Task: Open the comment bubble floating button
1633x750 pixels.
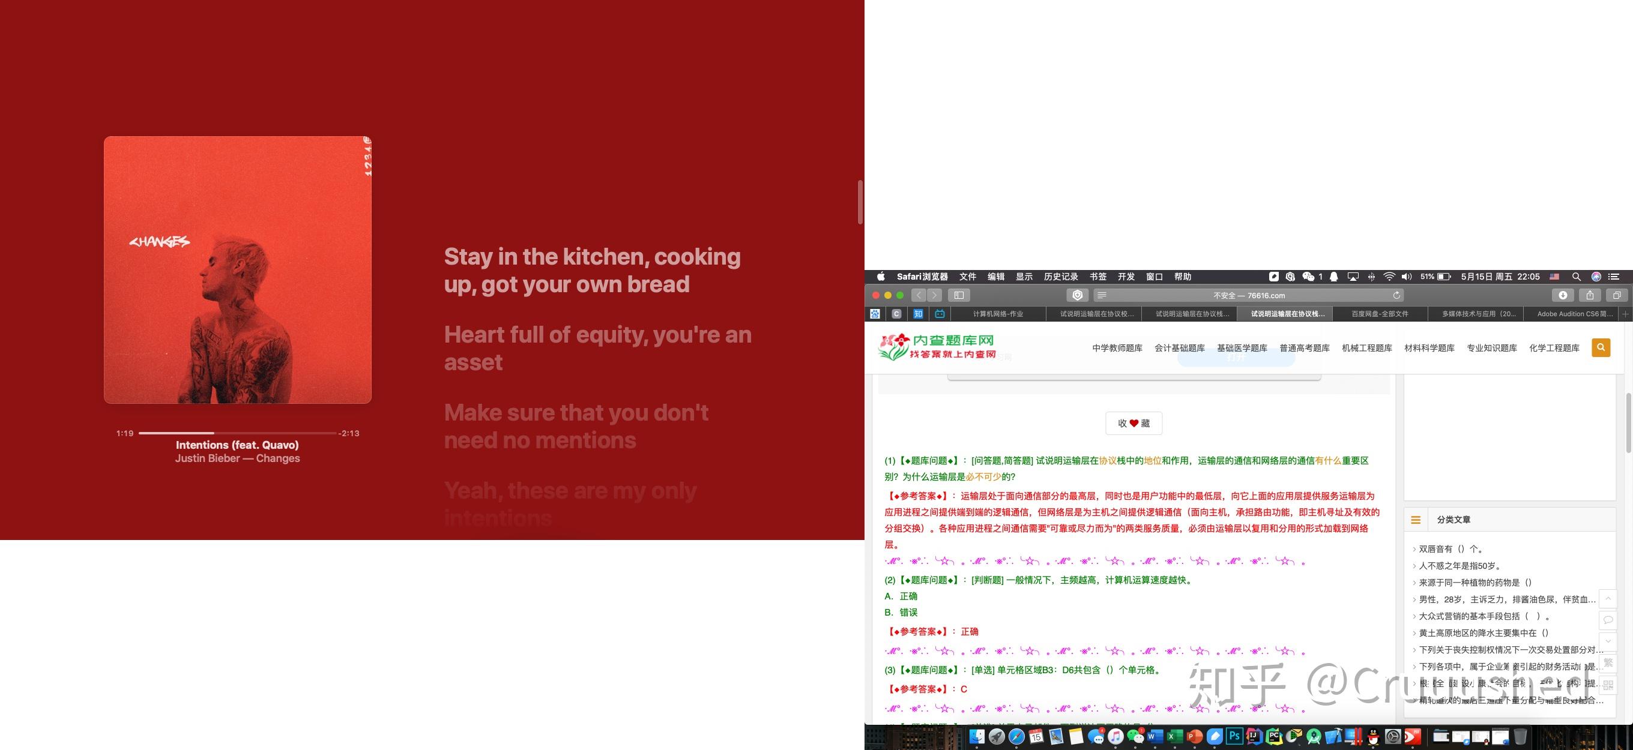Action: [x=1608, y=620]
